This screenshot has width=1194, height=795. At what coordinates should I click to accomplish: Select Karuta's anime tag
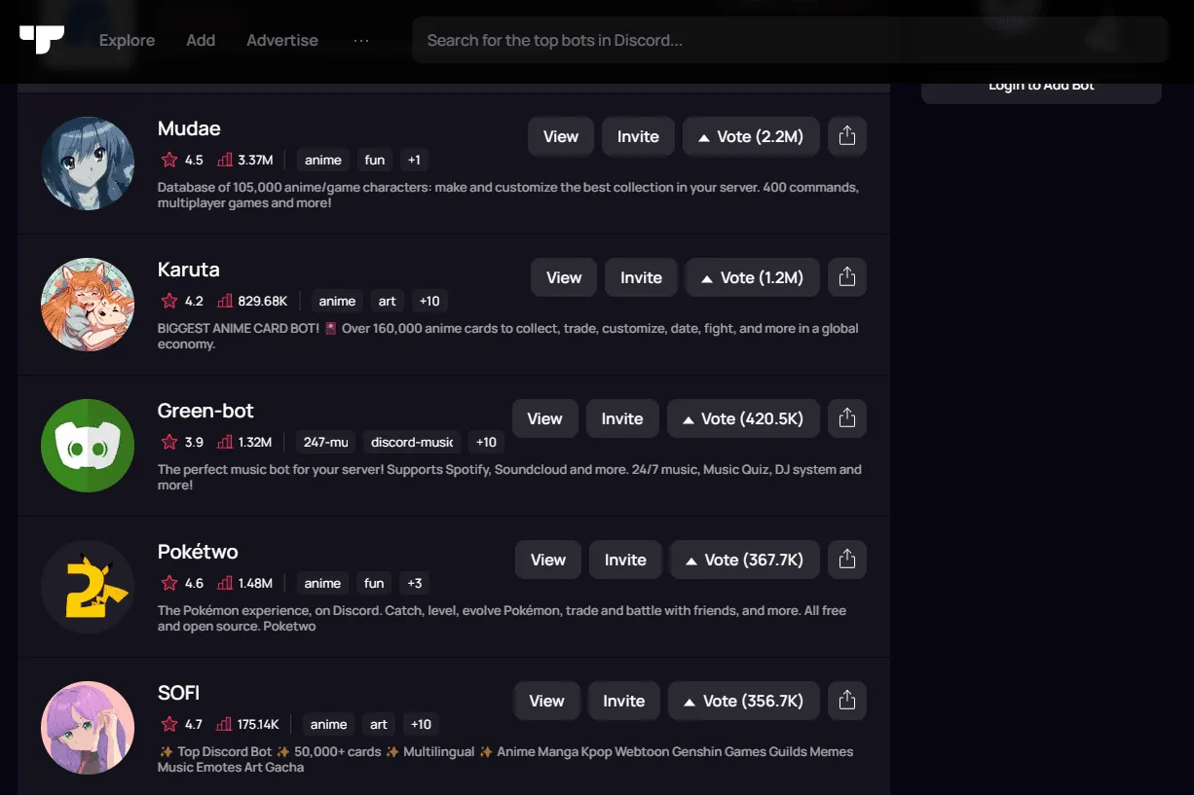pyautogui.click(x=338, y=301)
